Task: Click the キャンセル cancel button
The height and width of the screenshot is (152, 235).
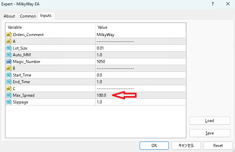Action: [x=186, y=146]
